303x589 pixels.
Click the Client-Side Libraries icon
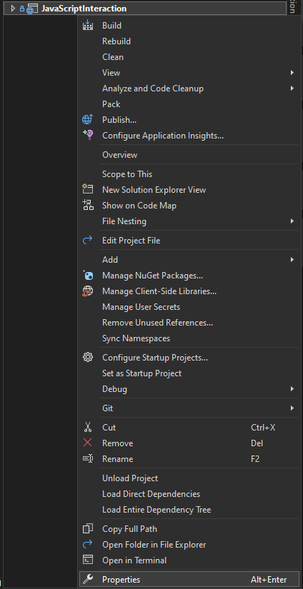[x=87, y=291]
